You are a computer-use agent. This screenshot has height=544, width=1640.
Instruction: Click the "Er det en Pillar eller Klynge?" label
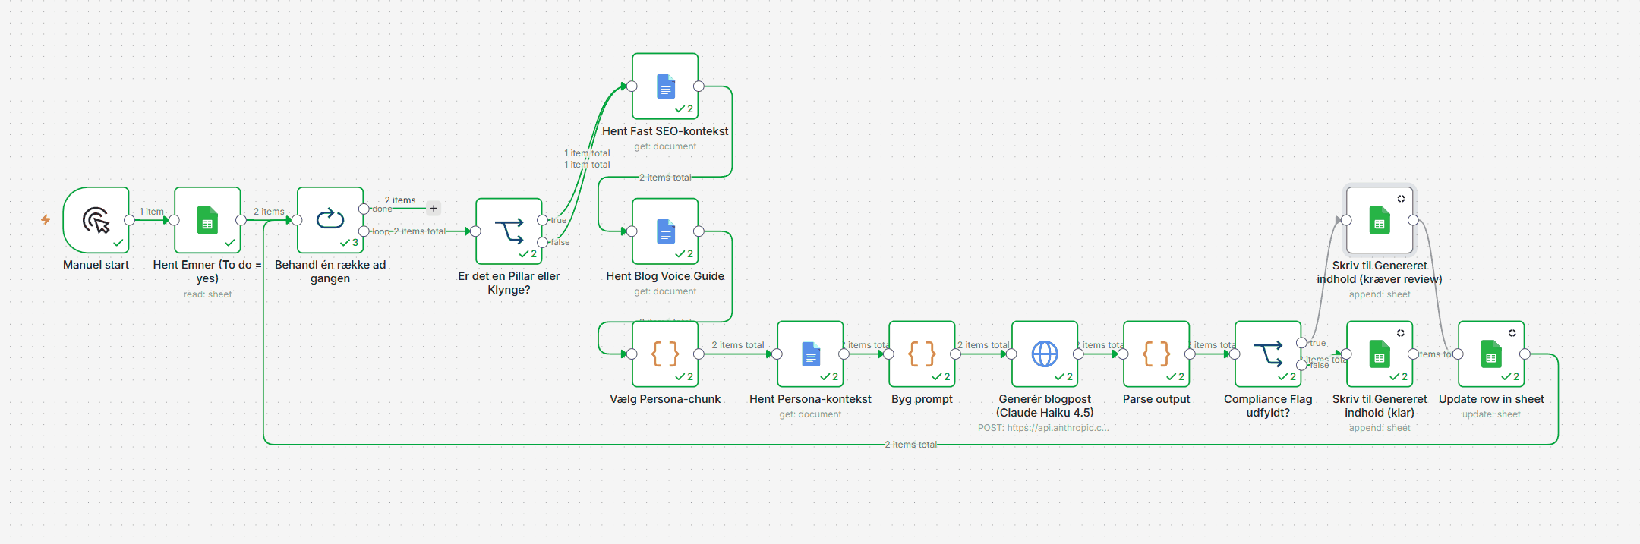pos(509,283)
